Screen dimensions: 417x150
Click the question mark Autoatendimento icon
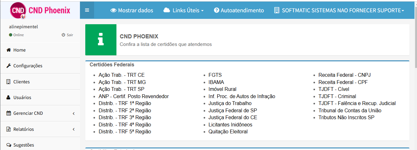(x=217, y=10)
